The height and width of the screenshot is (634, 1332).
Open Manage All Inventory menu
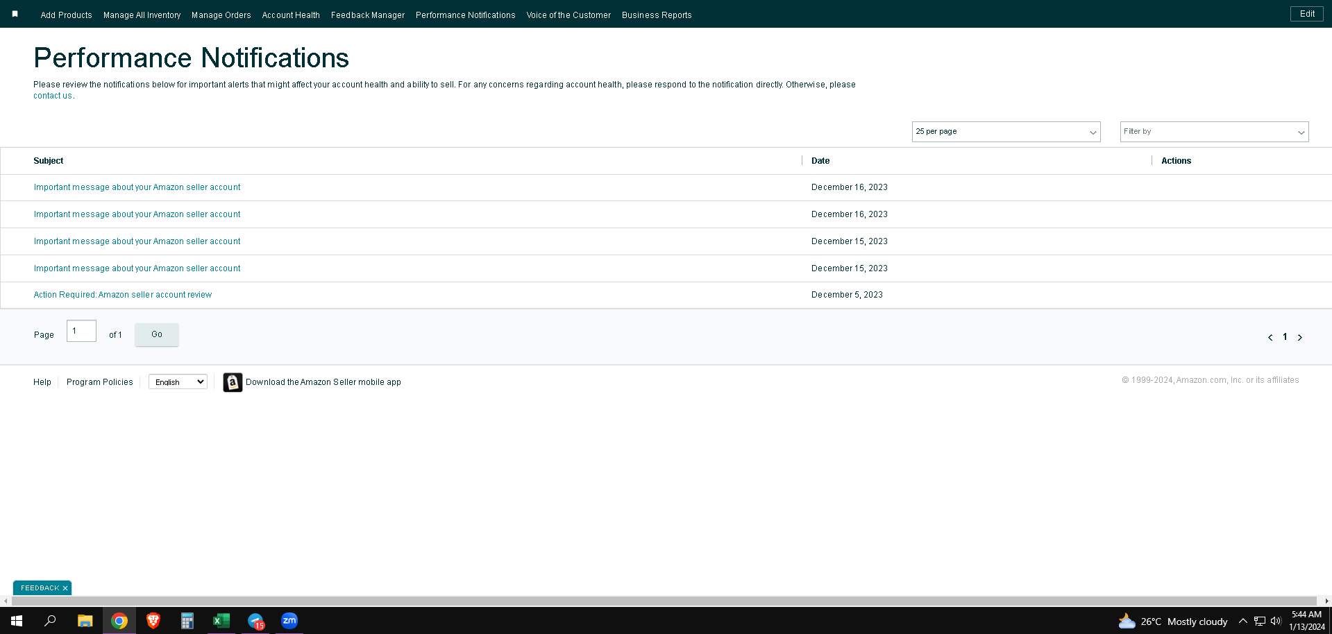142,15
